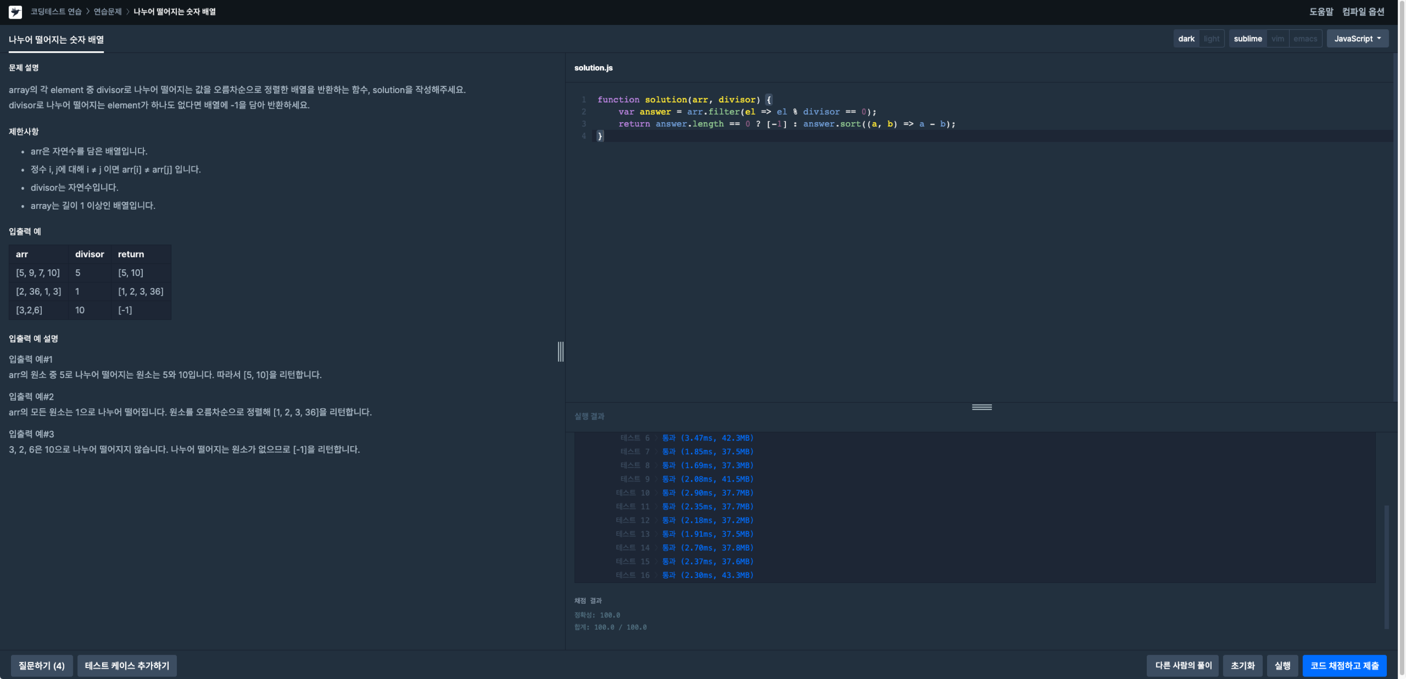
Task: Open 다른 사람의 풀이
Action: 1183,666
